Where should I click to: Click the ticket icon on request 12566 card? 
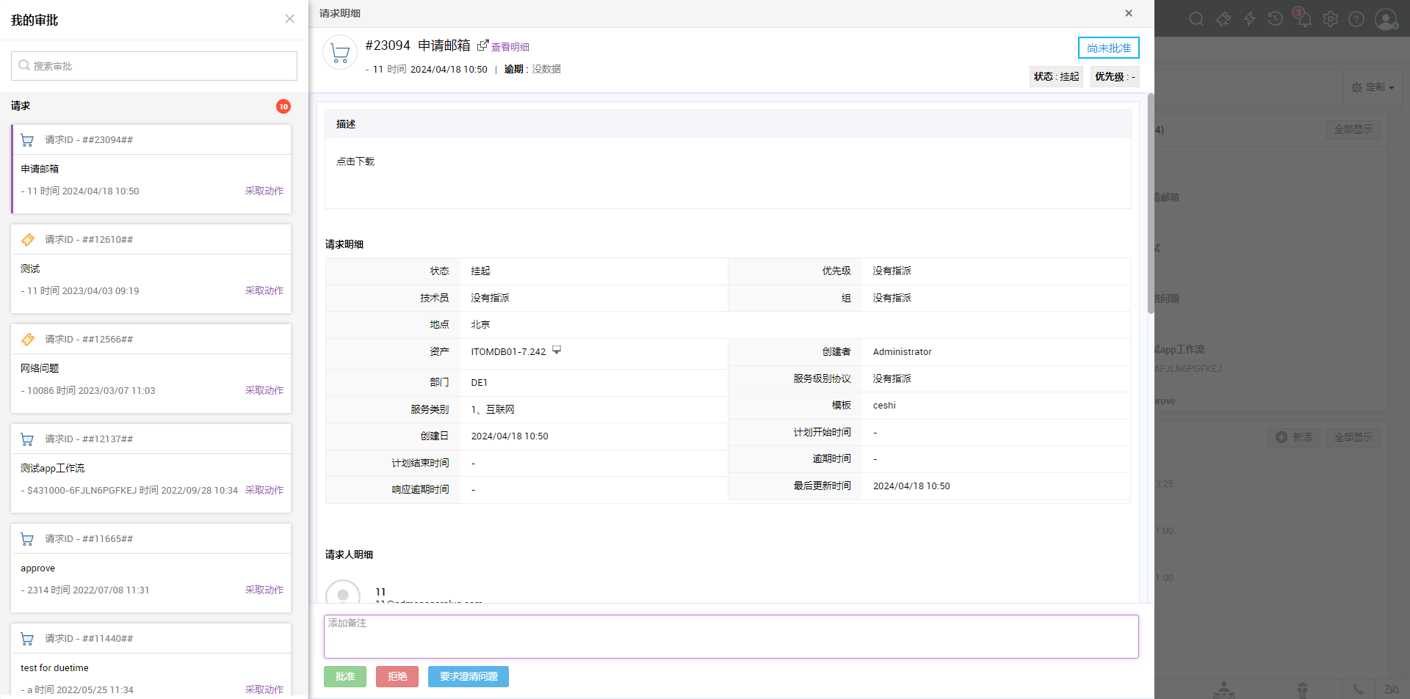coord(27,340)
